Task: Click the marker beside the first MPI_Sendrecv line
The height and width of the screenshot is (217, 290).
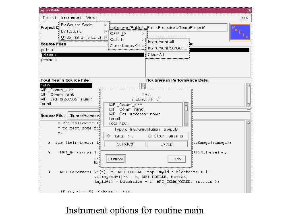Action: tap(49, 152)
